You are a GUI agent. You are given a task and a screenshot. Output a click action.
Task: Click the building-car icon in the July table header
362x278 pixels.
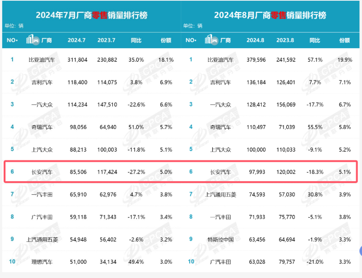click(x=33, y=39)
